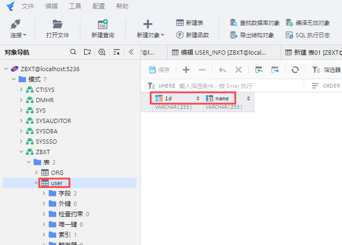Click 新建表 toolbar button
This screenshot has height=245, width=342.
tap(189, 23)
